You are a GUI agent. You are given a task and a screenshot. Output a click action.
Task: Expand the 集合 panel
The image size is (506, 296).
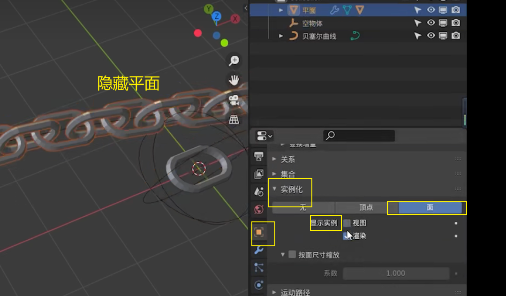pyautogui.click(x=274, y=174)
